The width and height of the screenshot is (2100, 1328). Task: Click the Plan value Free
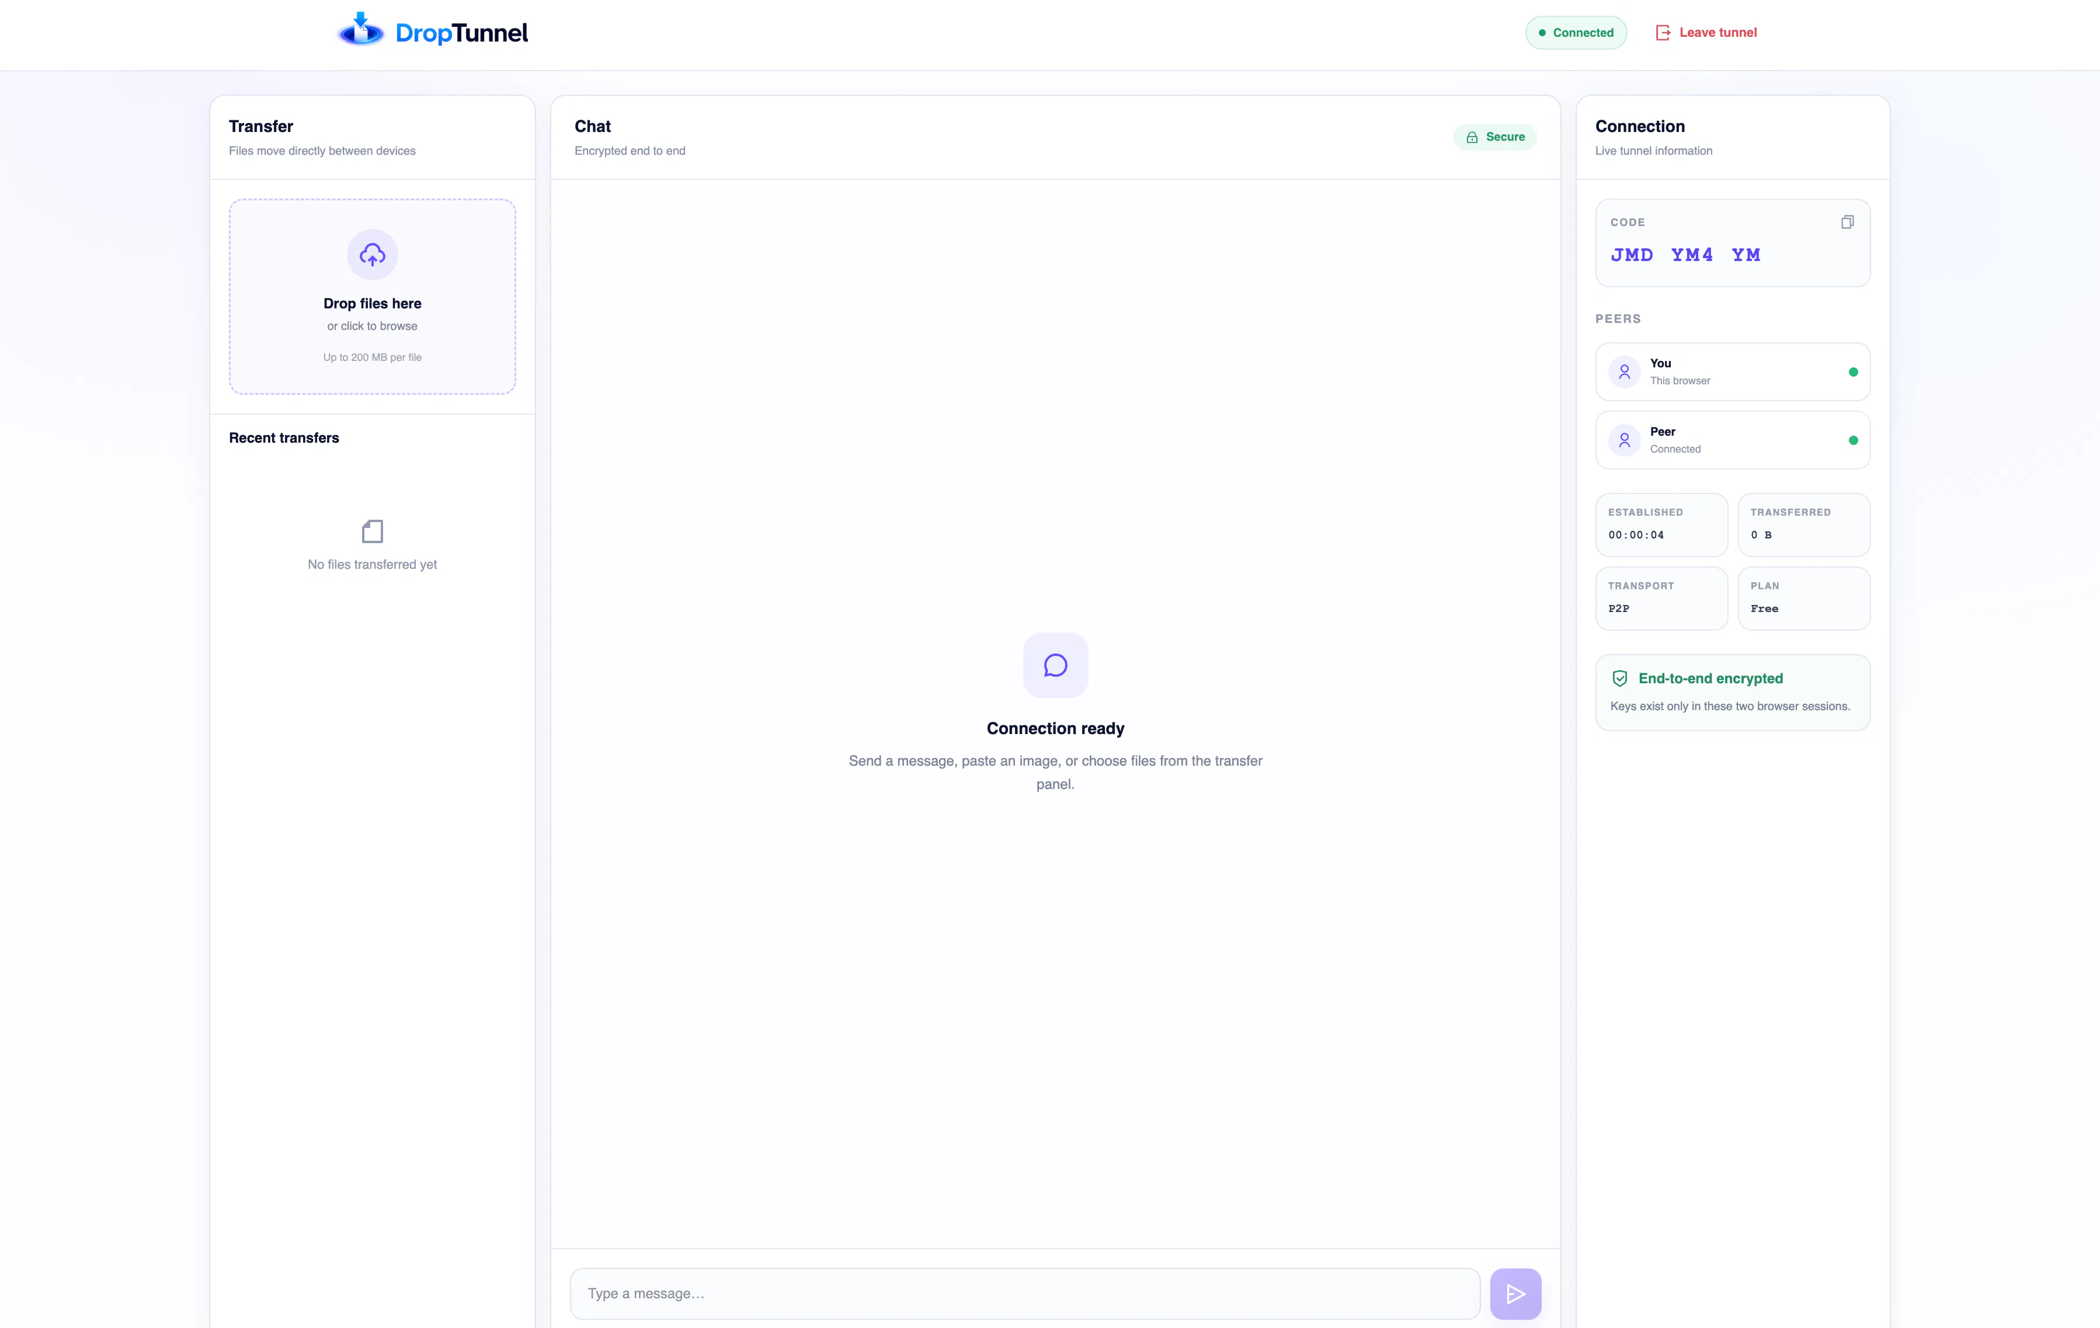pyautogui.click(x=1764, y=609)
